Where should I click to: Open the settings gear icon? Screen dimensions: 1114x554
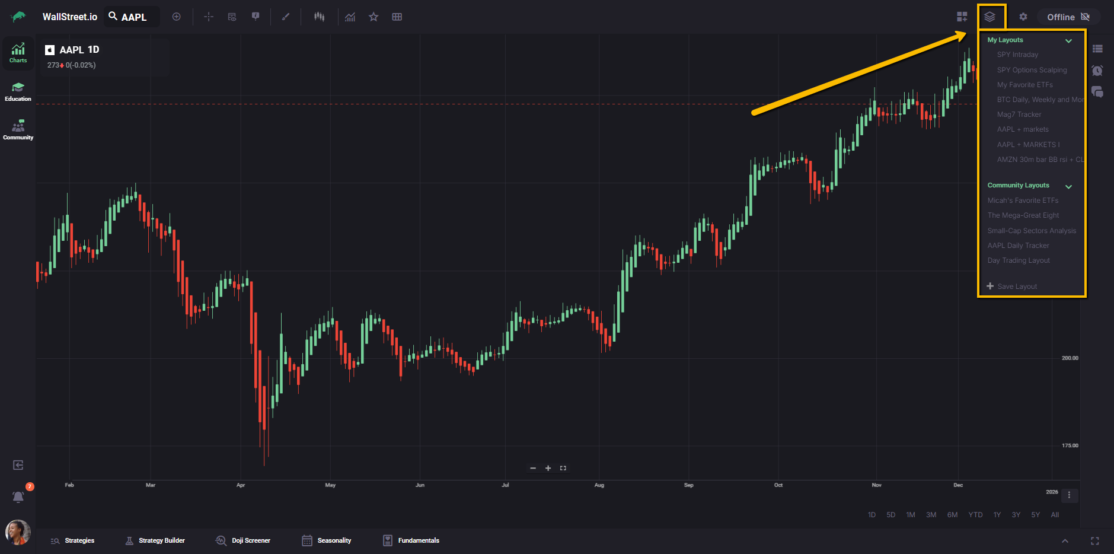pyautogui.click(x=1023, y=17)
